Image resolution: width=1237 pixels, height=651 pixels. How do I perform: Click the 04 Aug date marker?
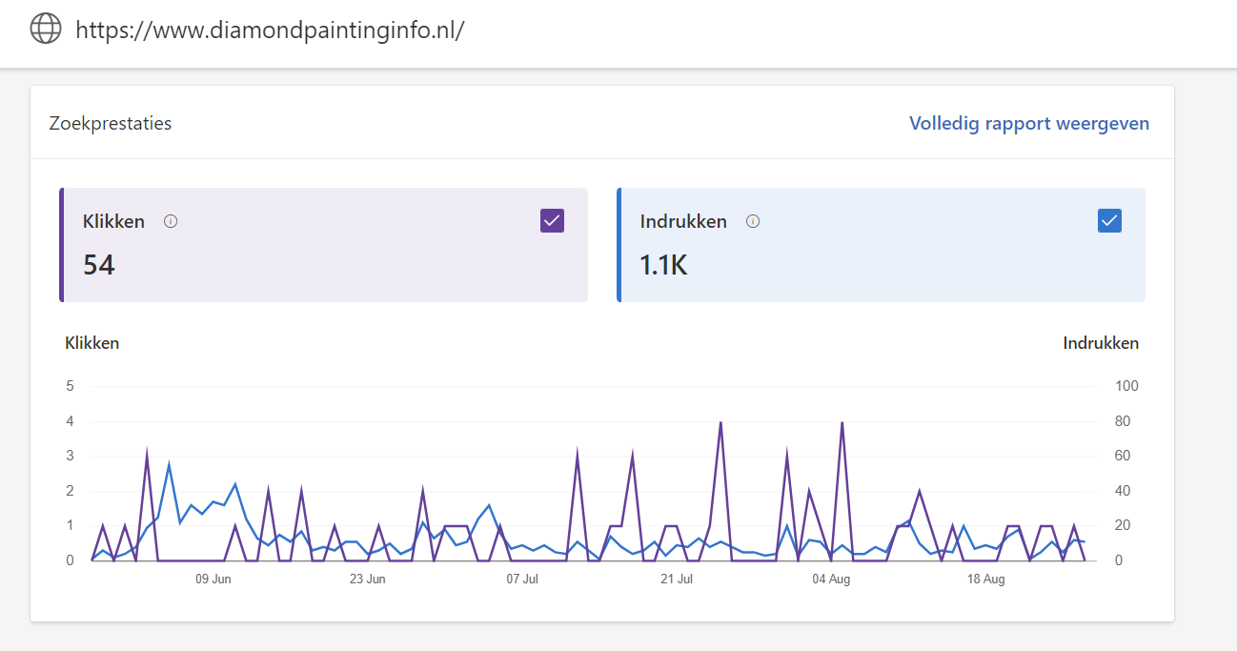pyautogui.click(x=831, y=579)
